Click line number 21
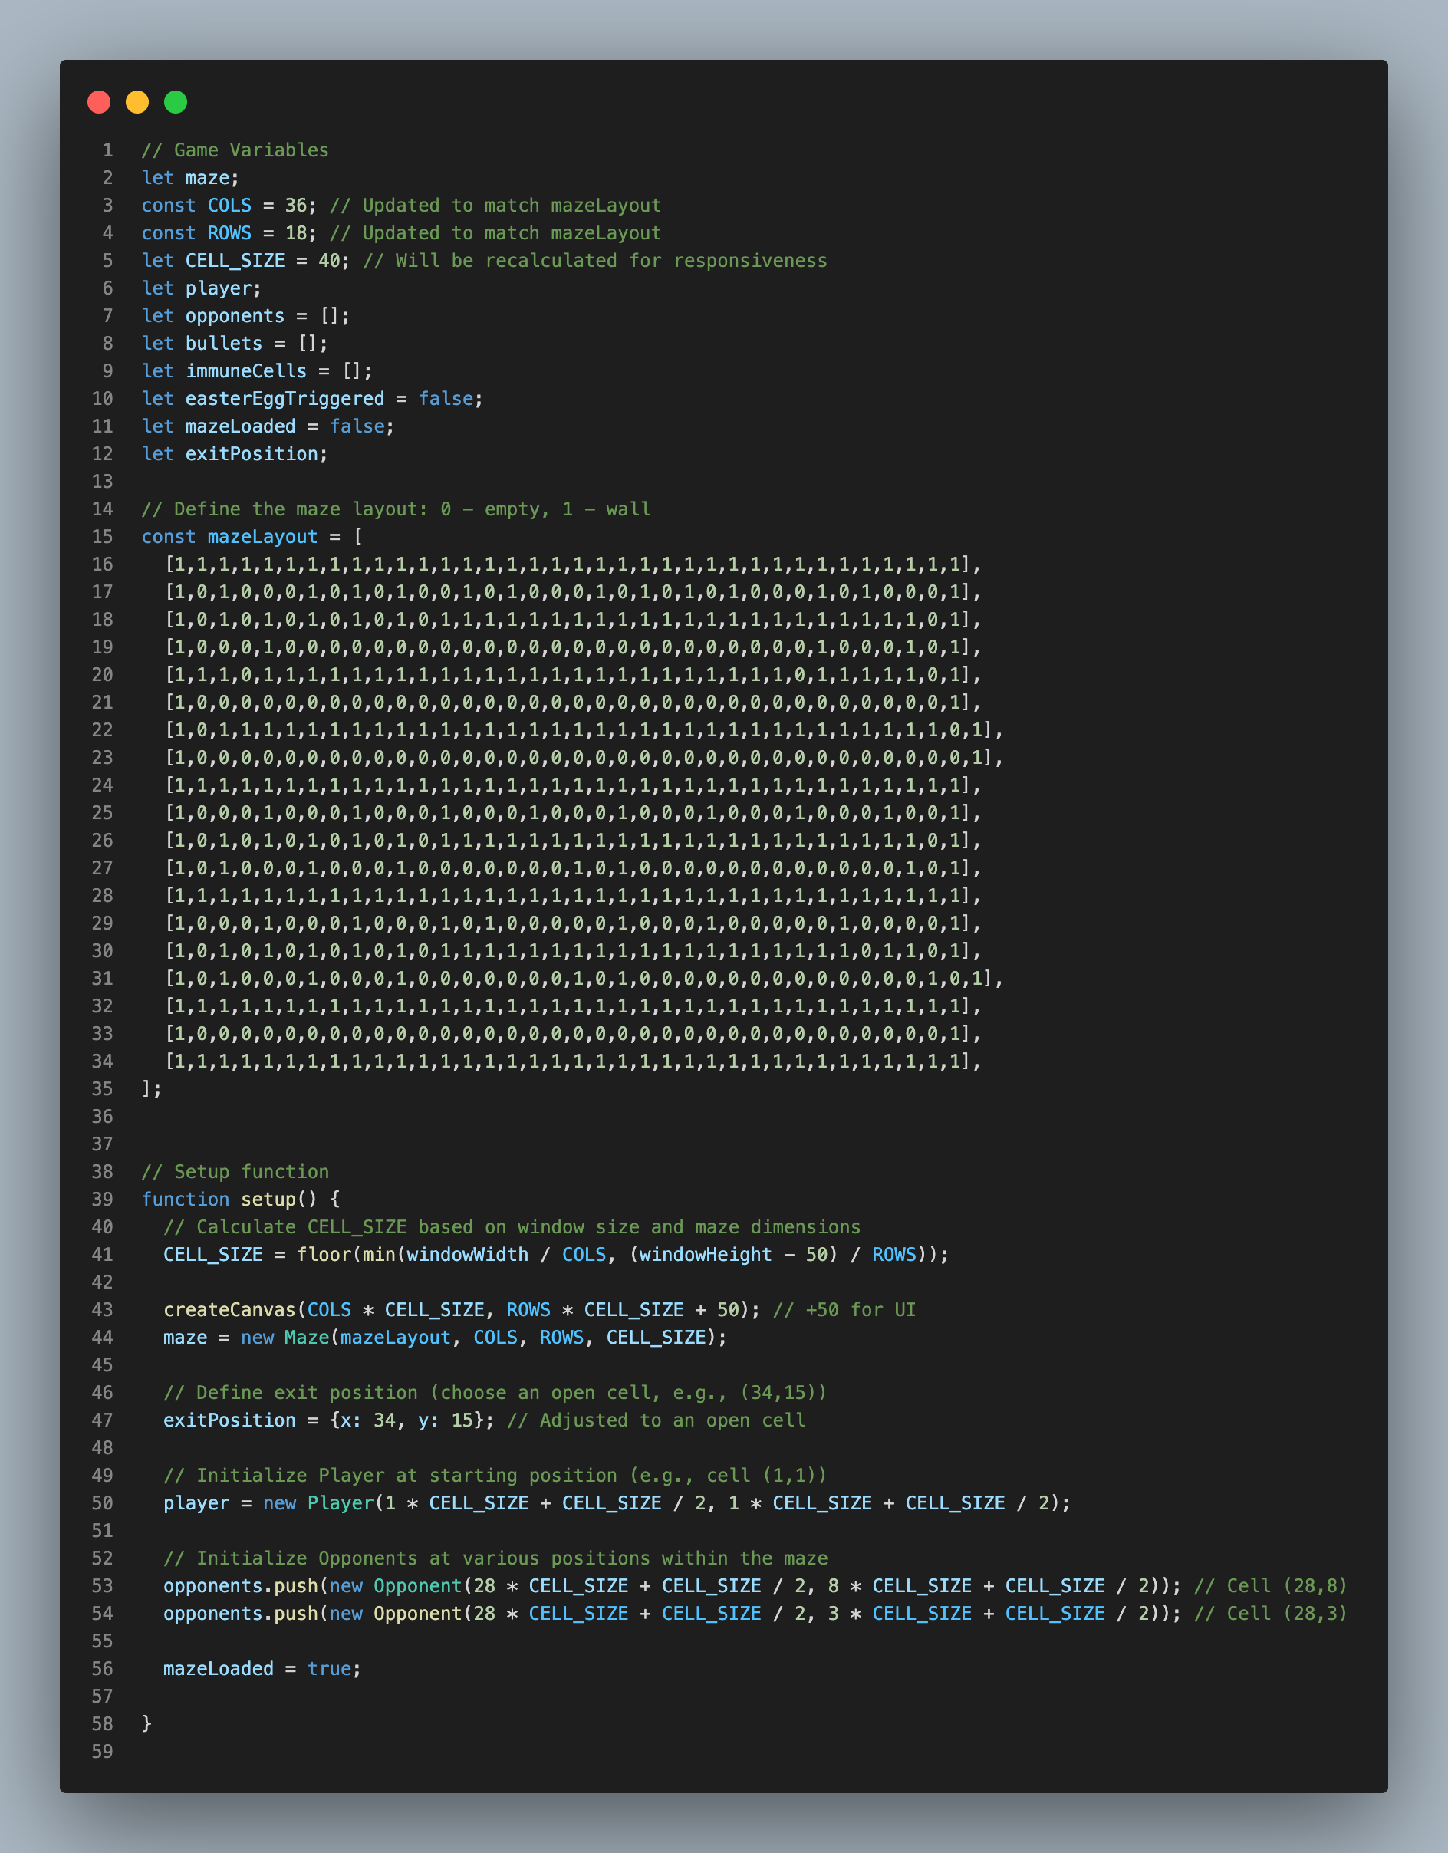 coord(102,703)
